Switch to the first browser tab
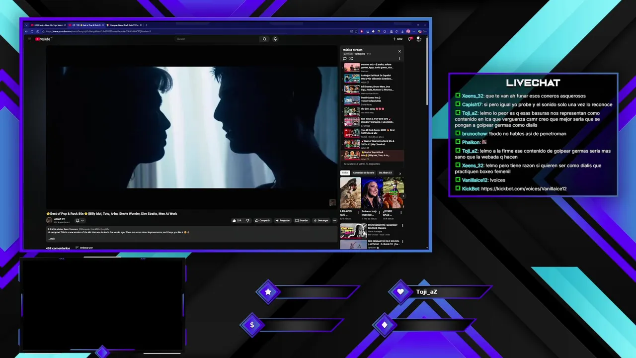The image size is (636, 358). click(48, 25)
